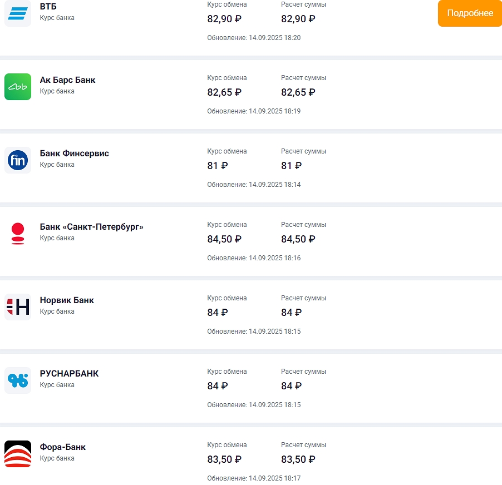
Task: Open the Банк «Санкт-Петербург» name link
Action: click(92, 227)
